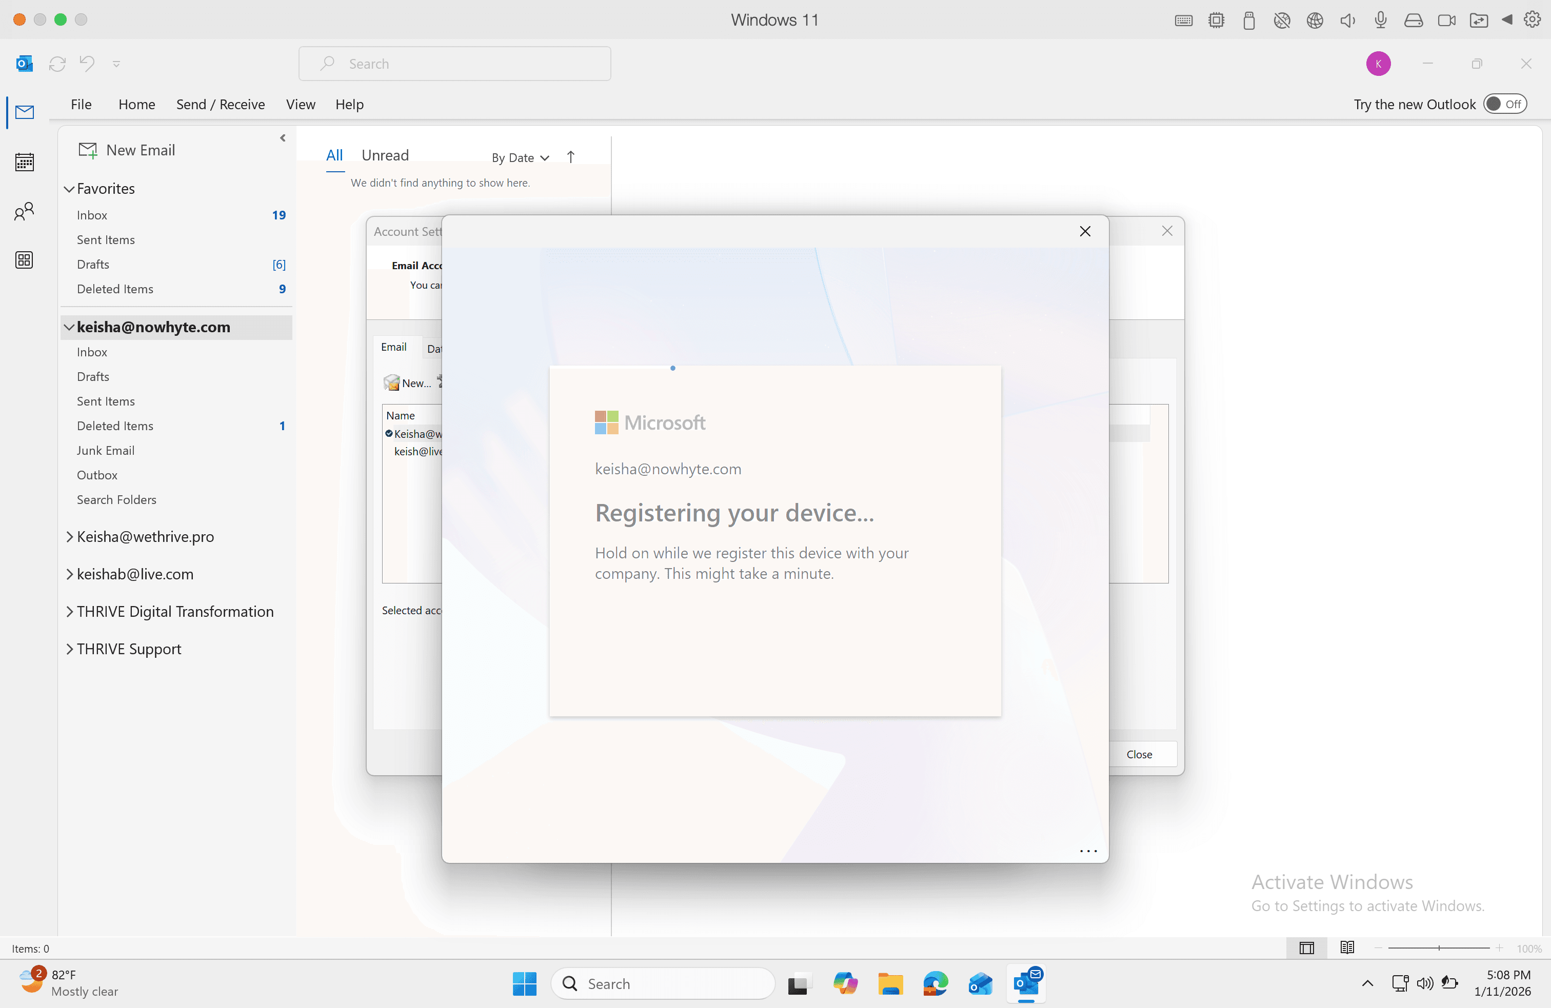Open the Home ribbon tab
Image resolution: width=1551 pixels, height=1008 pixels.
click(x=136, y=104)
